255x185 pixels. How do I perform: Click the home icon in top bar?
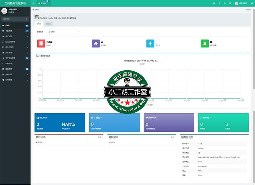(x=214, y=3)
